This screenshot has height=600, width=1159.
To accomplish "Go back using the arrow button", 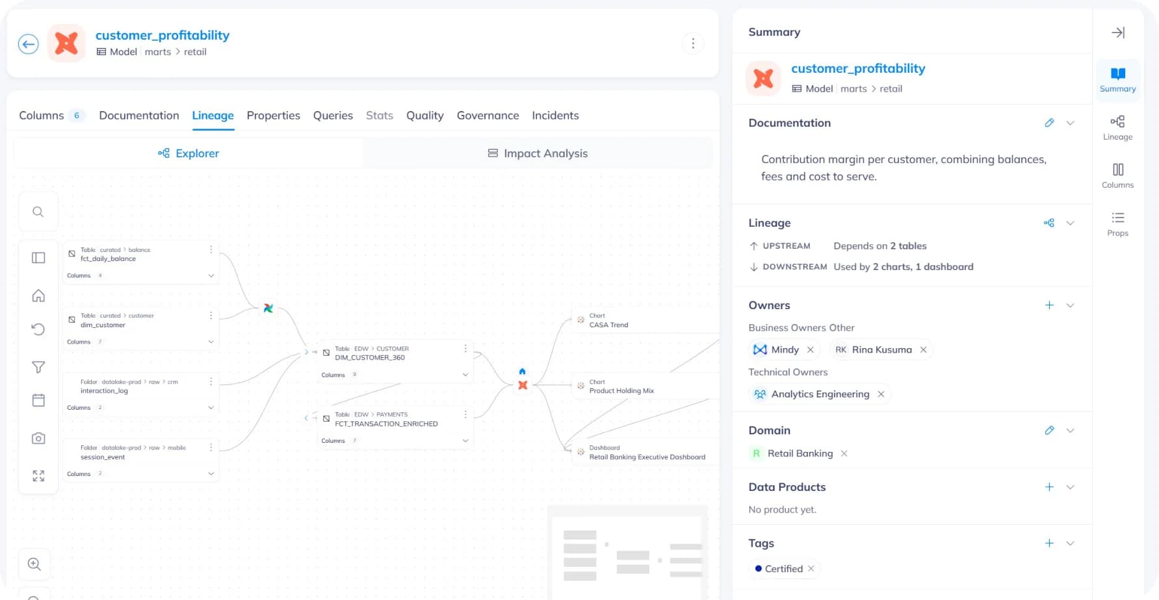I will pos(28,44).
